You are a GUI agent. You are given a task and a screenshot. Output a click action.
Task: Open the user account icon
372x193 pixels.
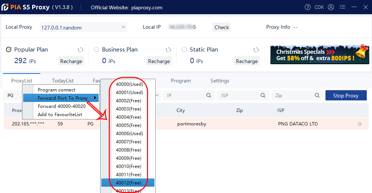pyautogui.click(x=331, y=7)
